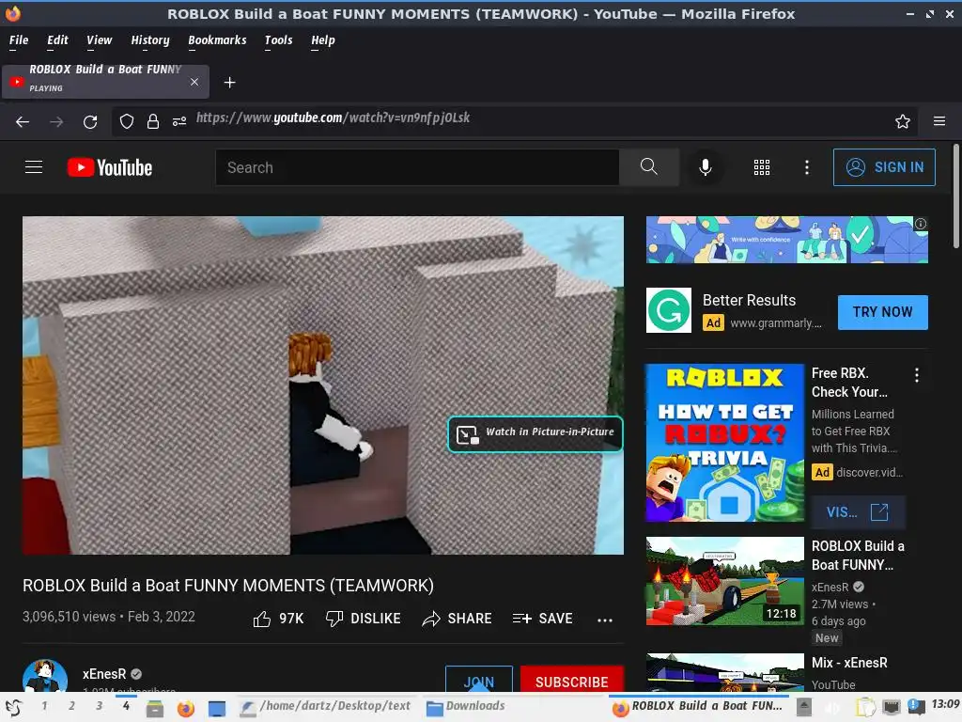
Task: Toggle Watch in Picture-in-Picture
Action: coord(535,434)
